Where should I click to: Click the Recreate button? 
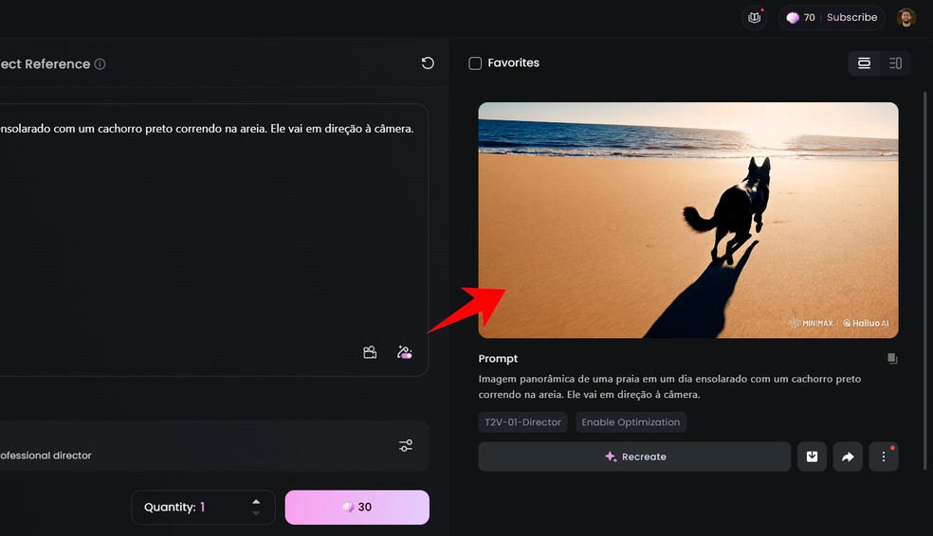tap(634, 456)
